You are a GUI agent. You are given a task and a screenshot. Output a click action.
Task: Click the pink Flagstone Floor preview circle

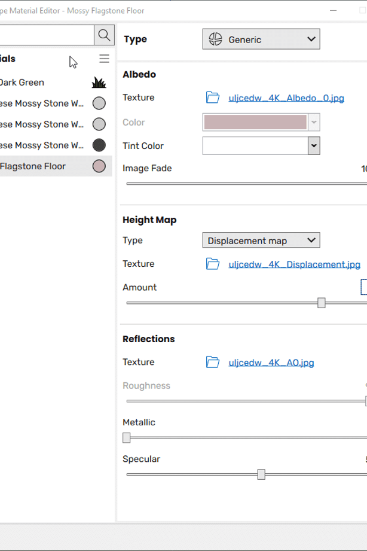click(x=99, y=166)
